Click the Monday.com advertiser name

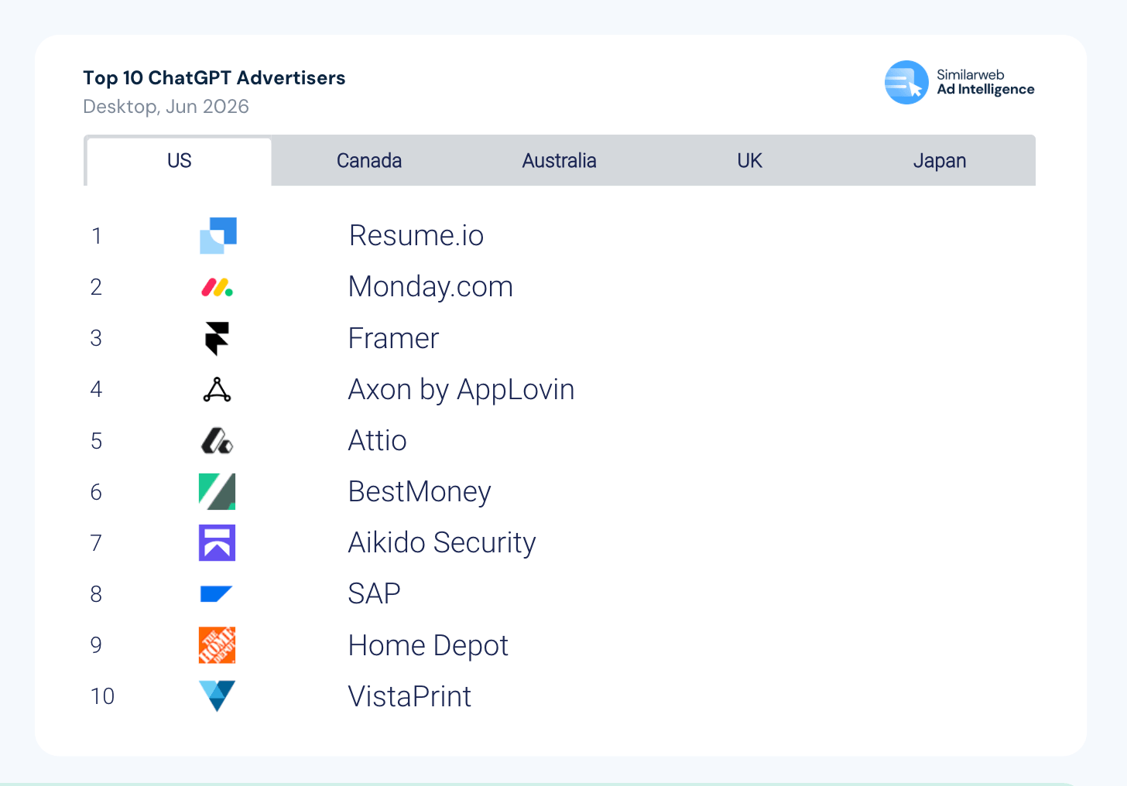pos(430,287)
